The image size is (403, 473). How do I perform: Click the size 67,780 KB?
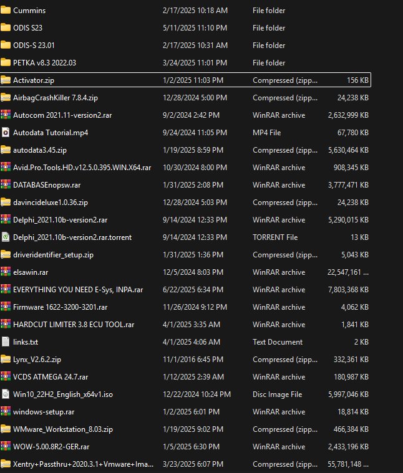click(352, 133)
